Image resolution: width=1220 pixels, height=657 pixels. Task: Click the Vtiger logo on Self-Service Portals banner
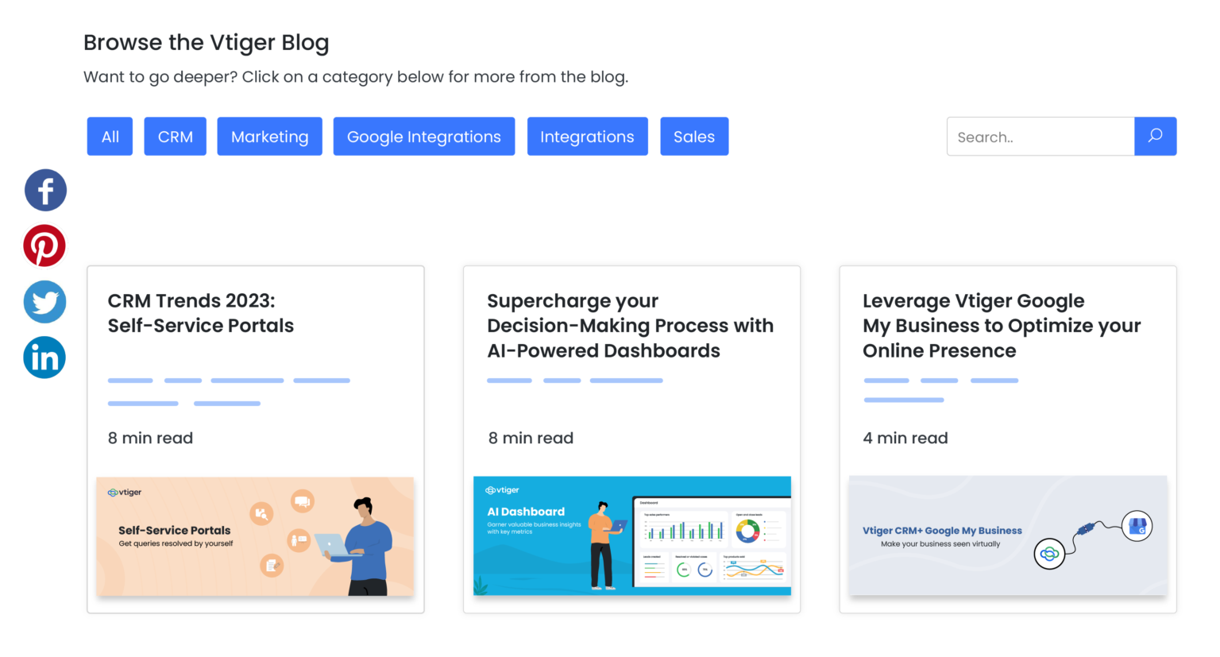(123, 493)
